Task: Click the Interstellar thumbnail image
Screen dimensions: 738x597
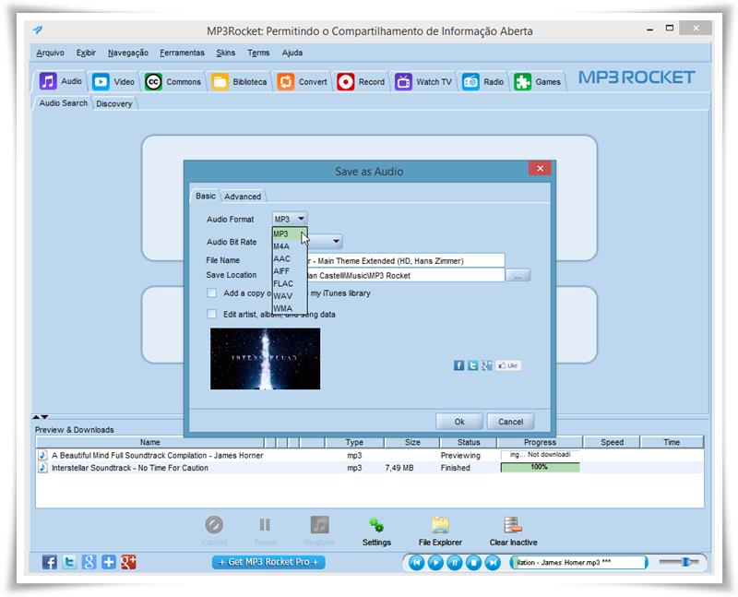Action: (x=265, y=359)
